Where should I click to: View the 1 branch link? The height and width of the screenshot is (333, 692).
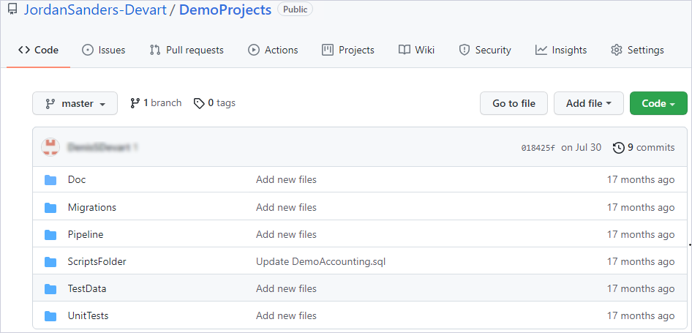pos(156,103)
